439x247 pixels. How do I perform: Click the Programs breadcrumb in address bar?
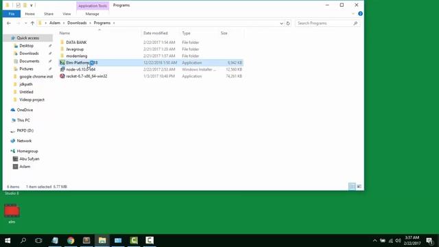(102, 23)
